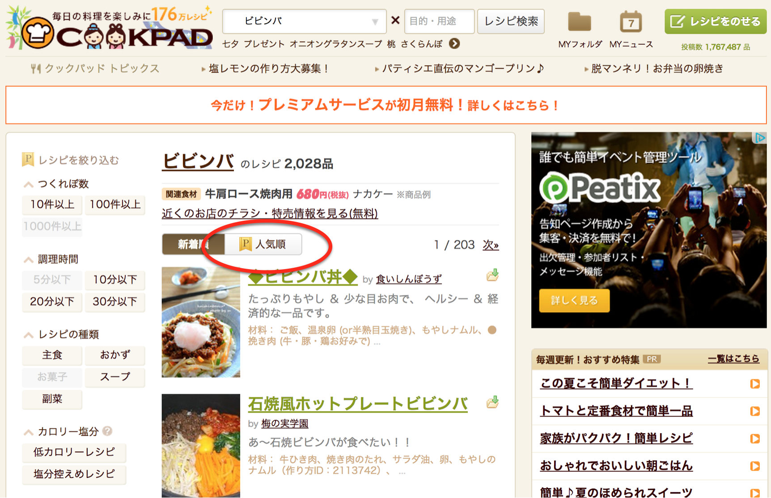Clear the search keyword with the X icon
The width and height of the screenshot is (771, 498).
[395, 21]
